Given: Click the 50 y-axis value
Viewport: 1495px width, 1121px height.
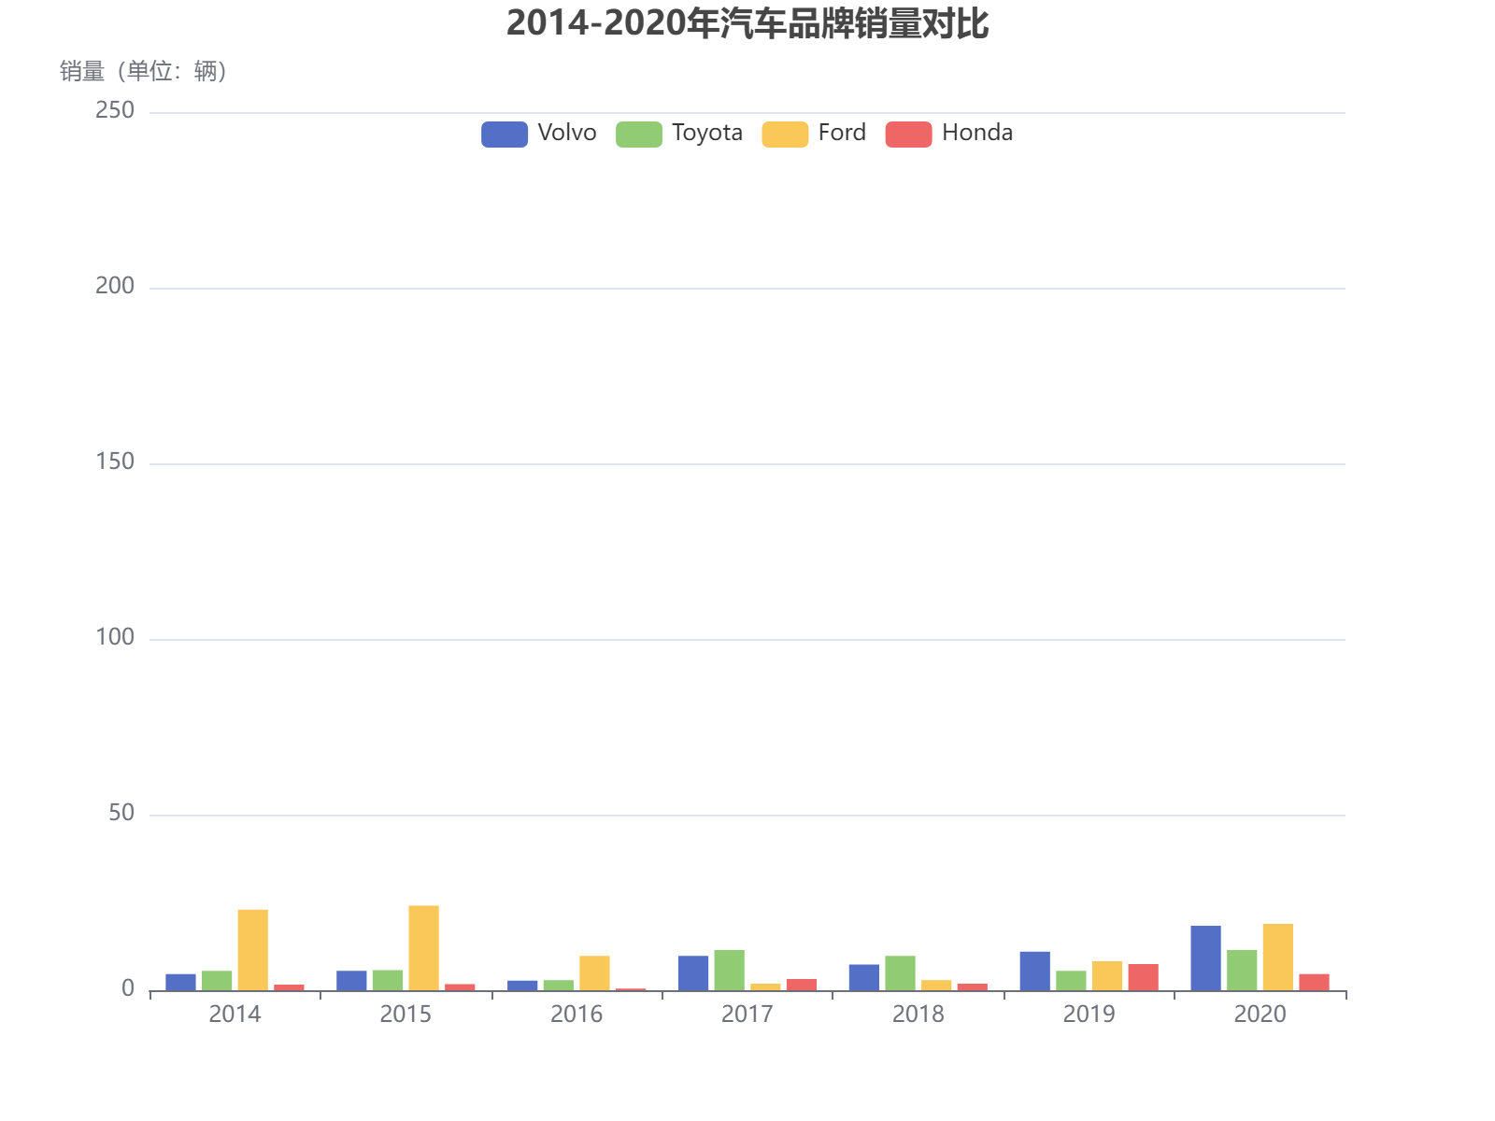Looking at the screenshot, I should coord(121,813).
